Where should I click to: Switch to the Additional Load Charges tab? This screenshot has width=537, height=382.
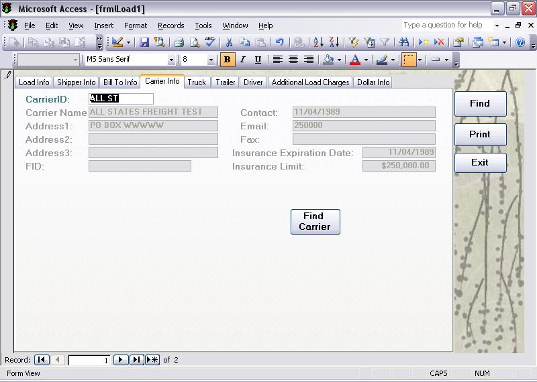310,82
